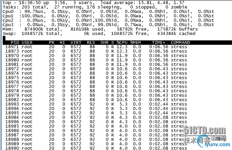232x150 pixels.
Task: Select PID 18984 in process list
Action: (12, 117)
